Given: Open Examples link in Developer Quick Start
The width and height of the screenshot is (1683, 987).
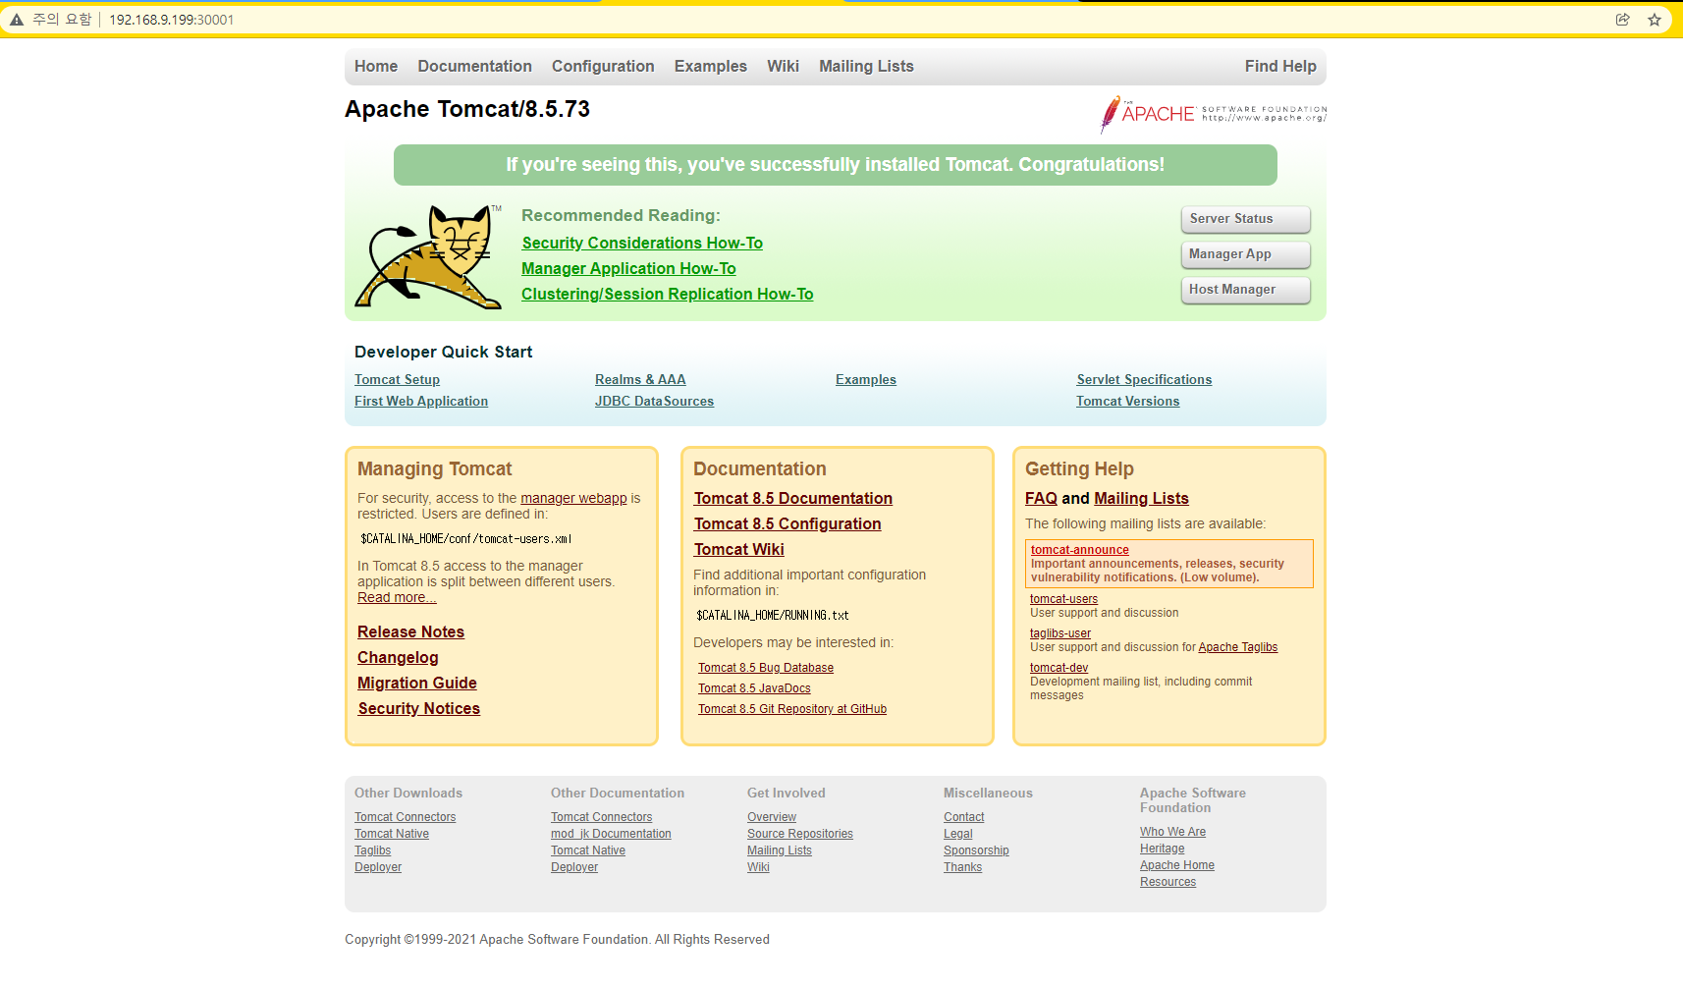Looking at the screenshot, I should (x=866, y=380).
